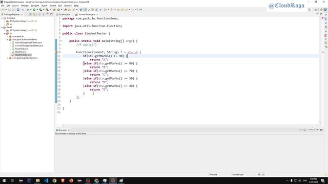
Task: Maximize the Package Explorer panel
Action: [51, 14]
